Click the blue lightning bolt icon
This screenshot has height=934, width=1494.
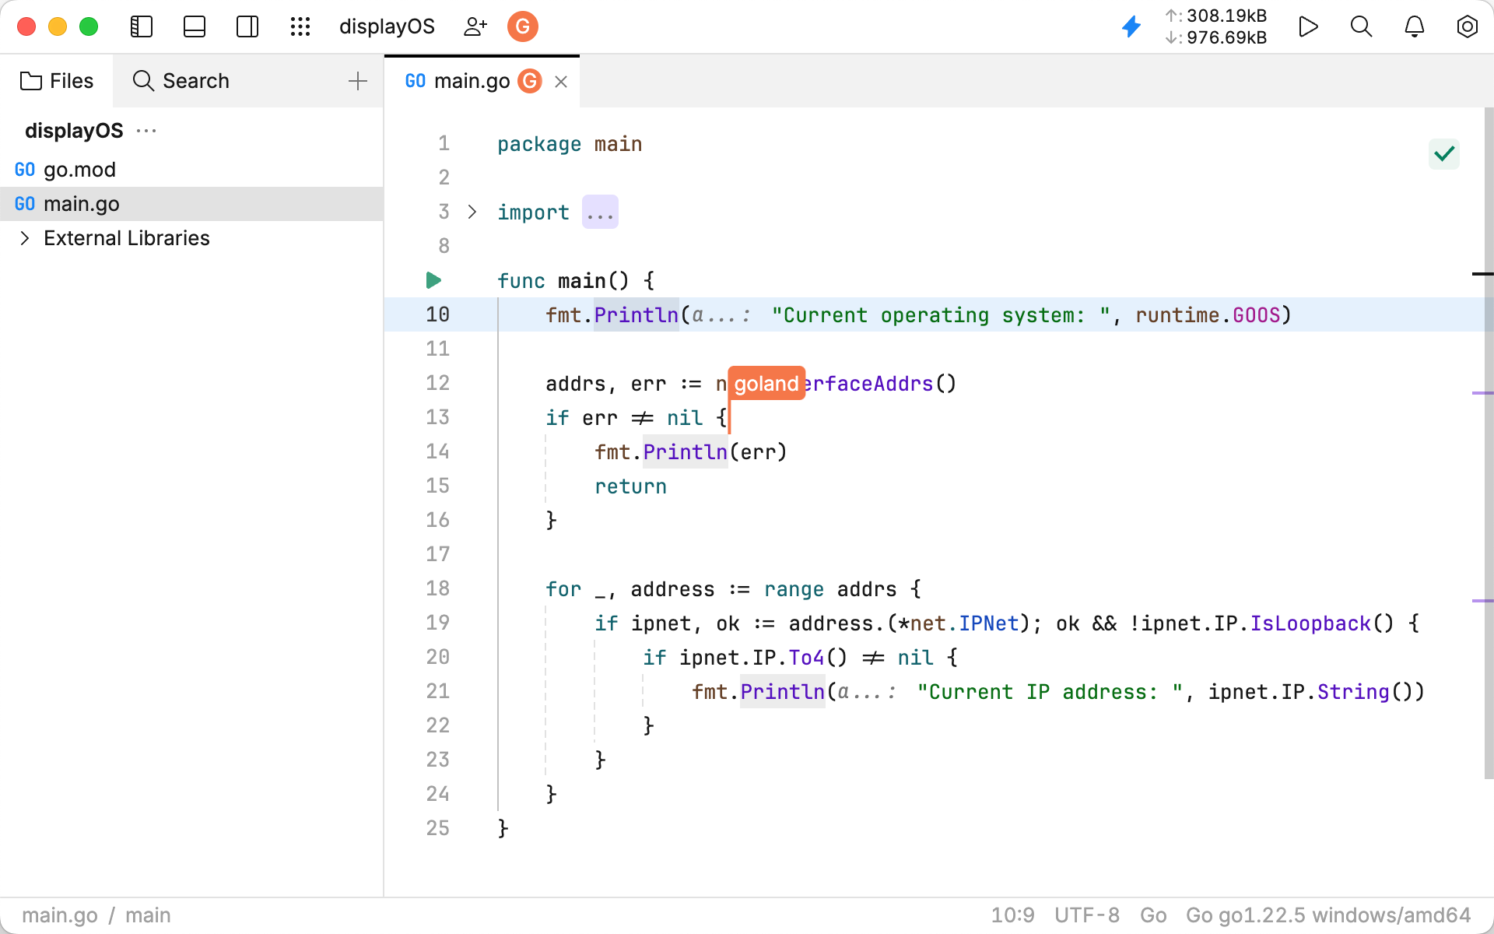[1131, 26]
